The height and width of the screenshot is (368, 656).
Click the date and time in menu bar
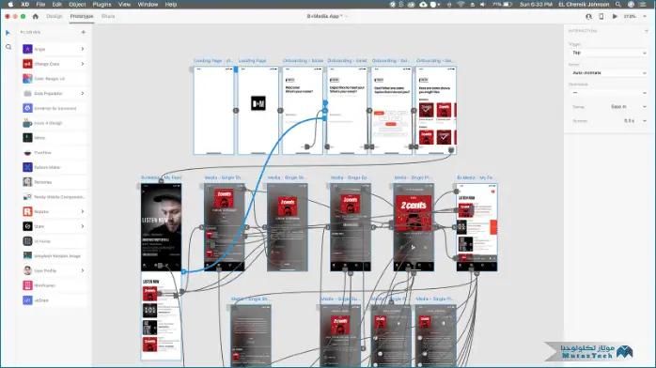(x=536, y=4)
